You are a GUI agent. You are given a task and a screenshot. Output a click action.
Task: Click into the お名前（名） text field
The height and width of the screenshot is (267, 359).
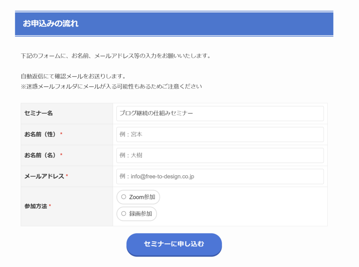click(220, 156)
